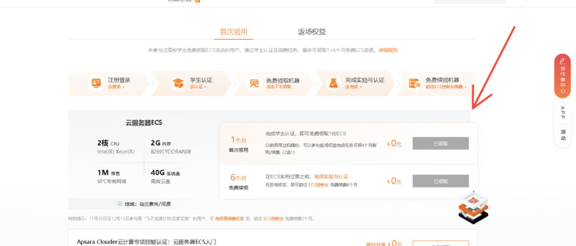Click the 限时专享 ¥0元 price

click(384, 243)
